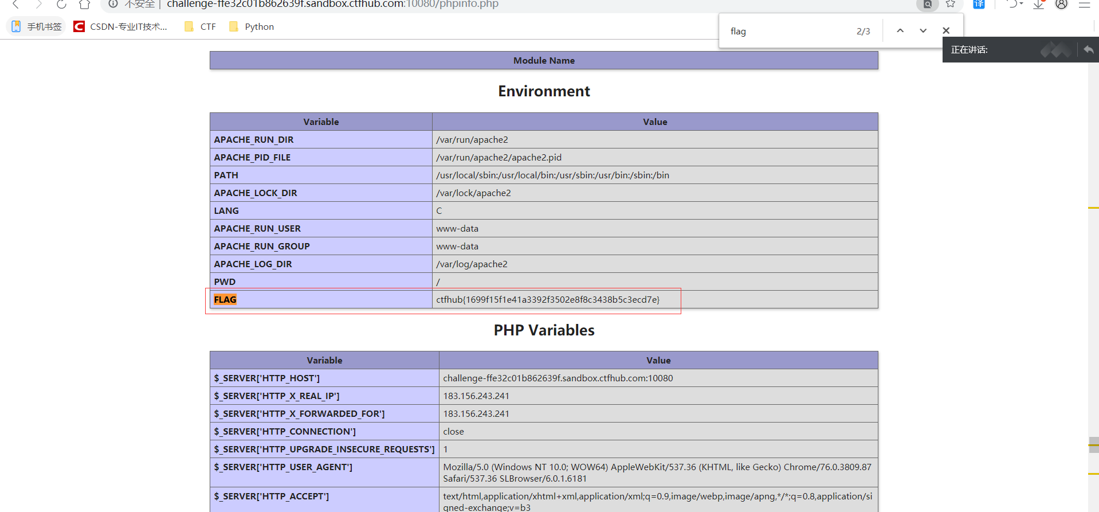Open the Python bookmarks folder
1099x512 pixels.
coord(252,26)
